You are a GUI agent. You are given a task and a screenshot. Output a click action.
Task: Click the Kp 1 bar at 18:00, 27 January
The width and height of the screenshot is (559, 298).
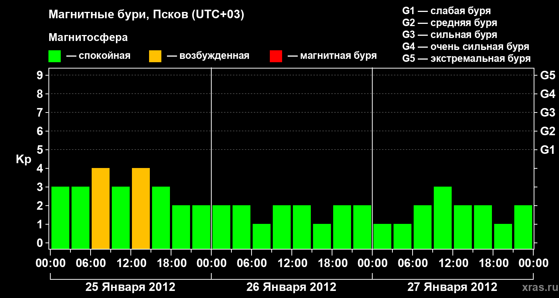503,236
